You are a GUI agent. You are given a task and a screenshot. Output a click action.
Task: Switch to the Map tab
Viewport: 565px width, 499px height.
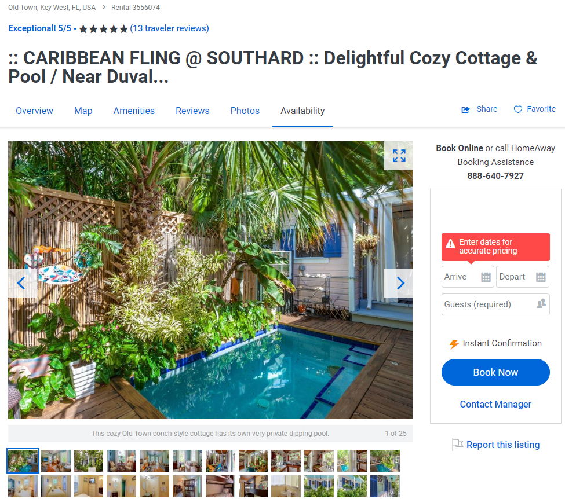click(x=83, y=111)
